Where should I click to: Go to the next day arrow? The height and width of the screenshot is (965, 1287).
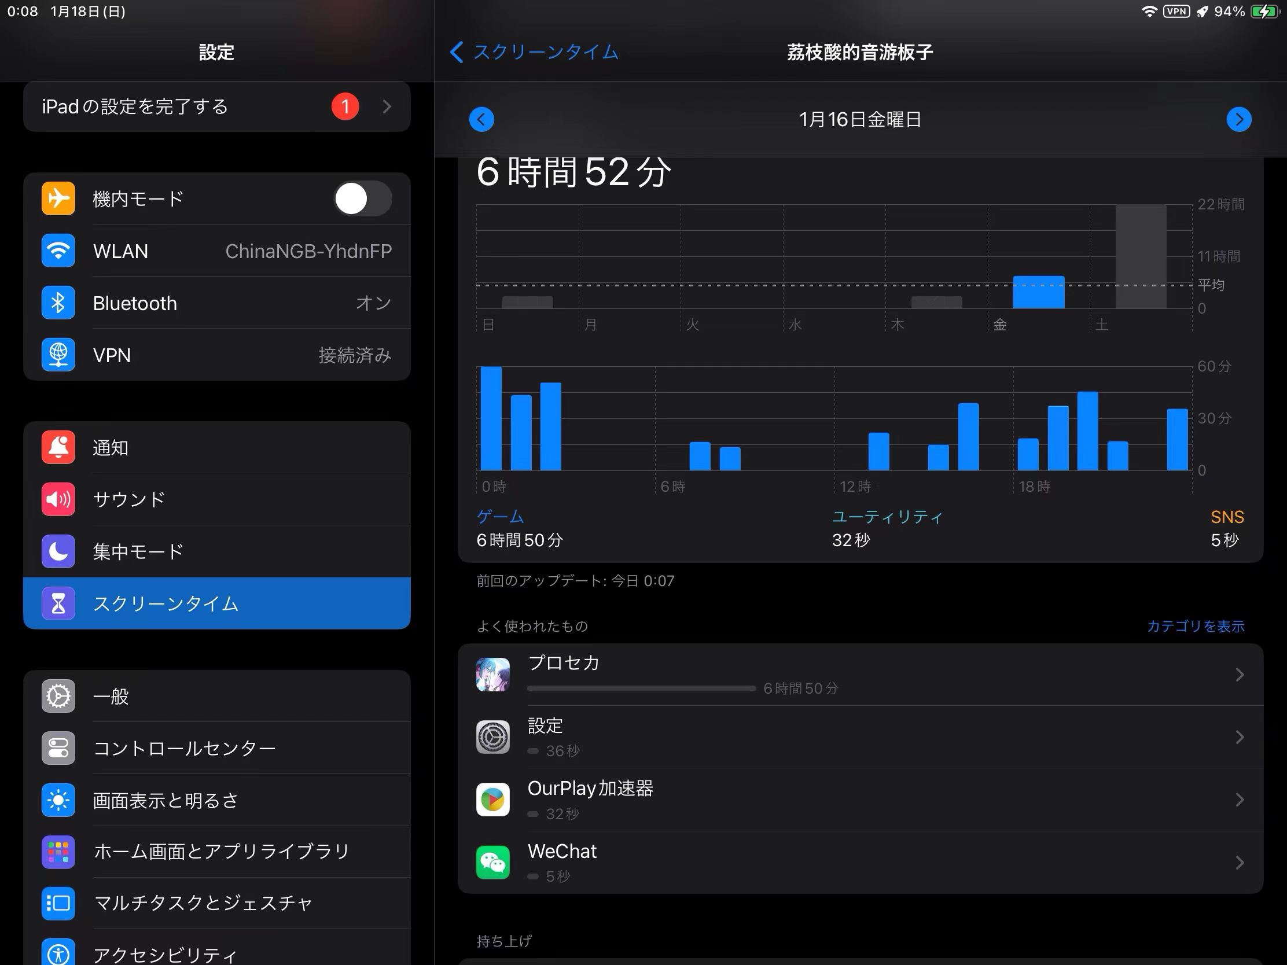[1238, 120]
